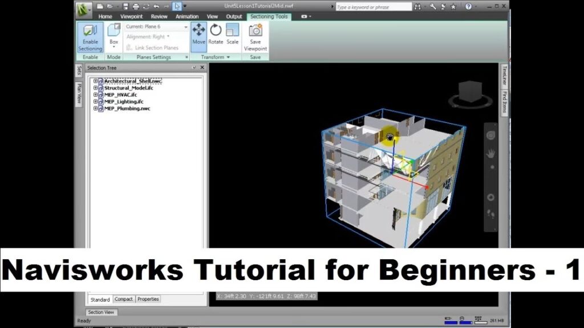
Task: Select Structural_Model.ifc in the Selection Tree
Action: 129,88
